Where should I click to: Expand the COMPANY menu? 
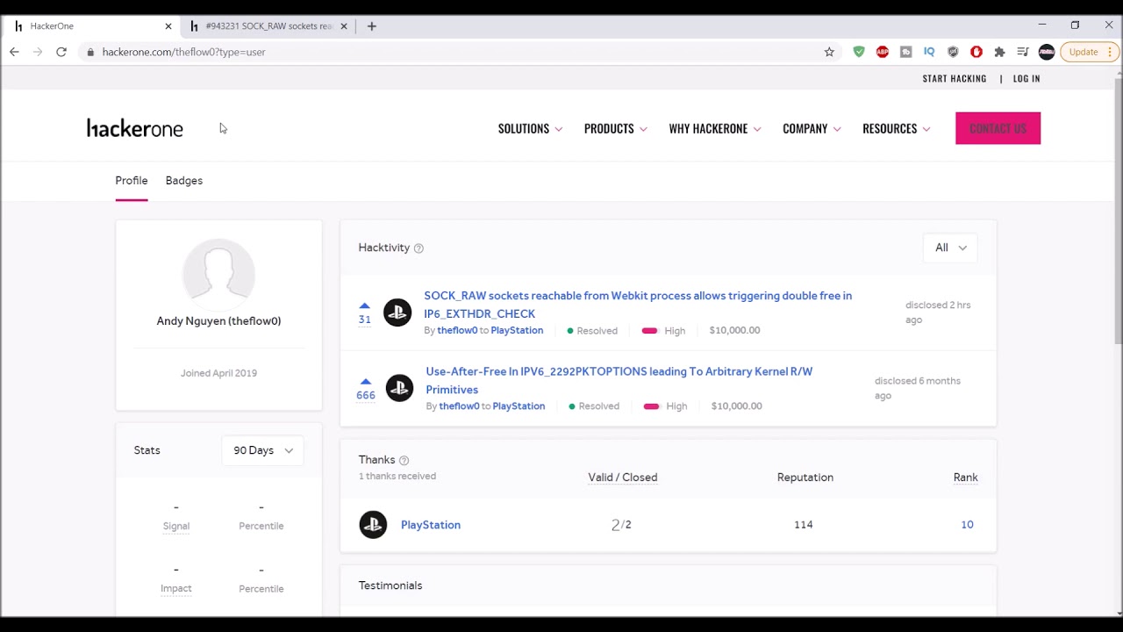coord(812,128)
